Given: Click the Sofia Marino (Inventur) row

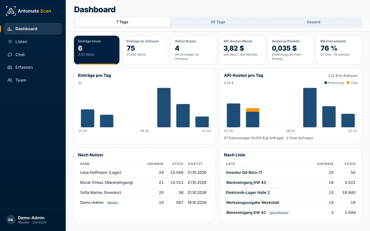Looking at the screenshot, I should (x=145, y=193).
